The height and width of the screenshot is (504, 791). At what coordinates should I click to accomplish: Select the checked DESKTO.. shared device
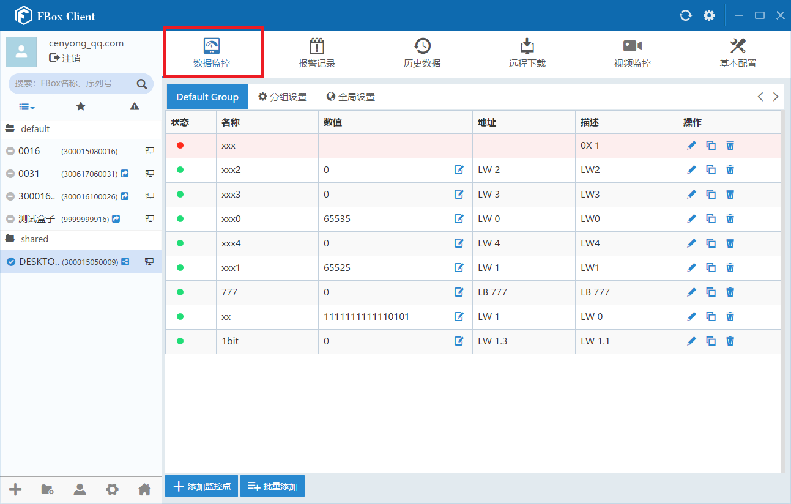point(81,261)
